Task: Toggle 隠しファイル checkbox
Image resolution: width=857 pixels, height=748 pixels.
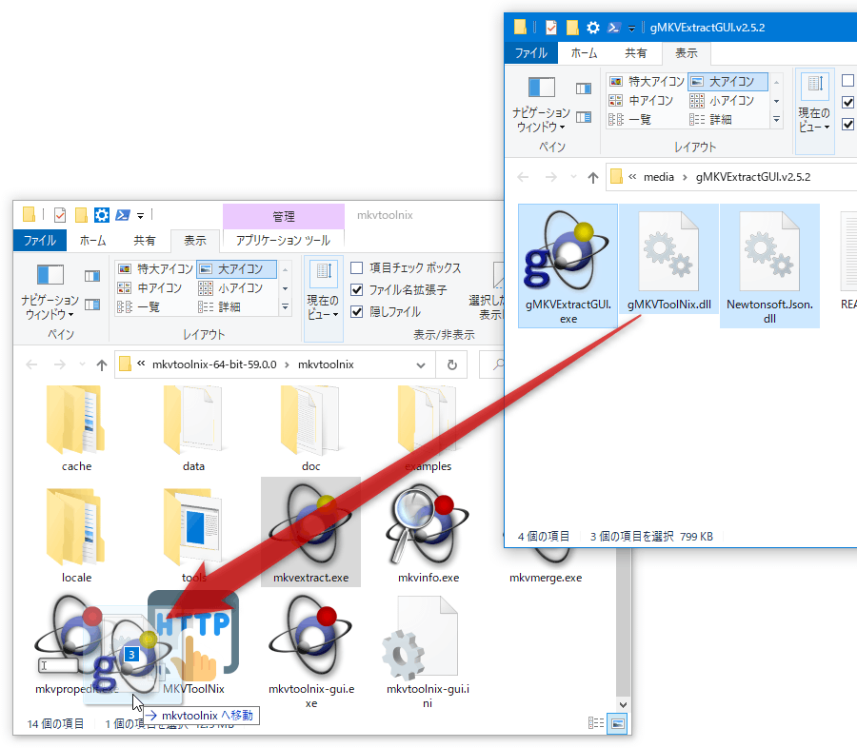Action: tap(356, 311)
